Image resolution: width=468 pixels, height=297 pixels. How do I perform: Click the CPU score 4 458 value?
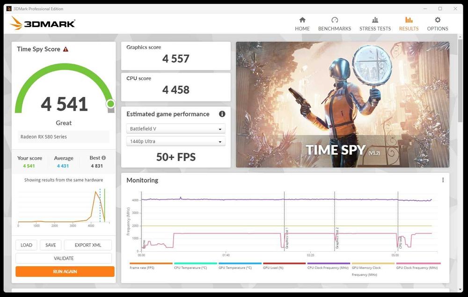tap(176, 90)
